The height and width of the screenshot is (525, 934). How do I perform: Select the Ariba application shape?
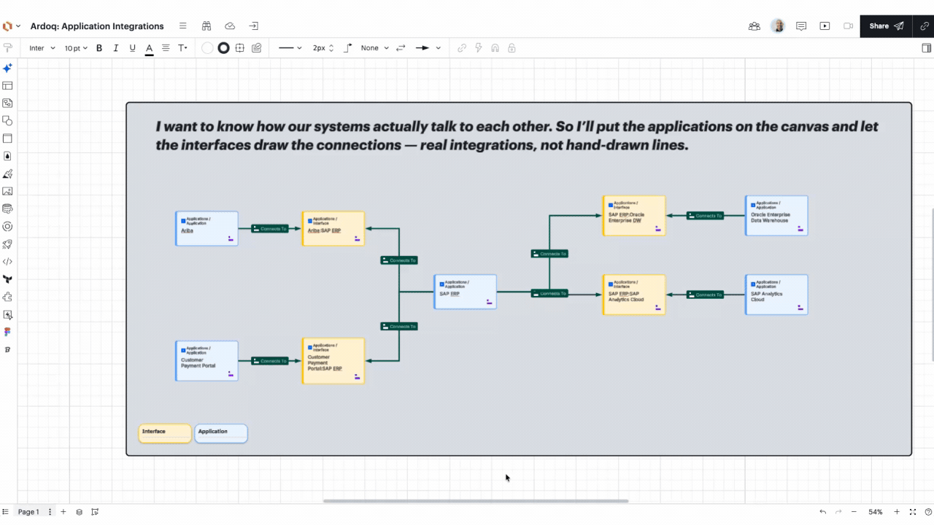(207, 228)
